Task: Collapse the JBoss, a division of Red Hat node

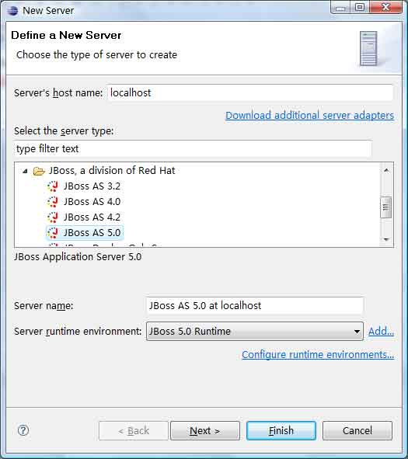Action: click(25, 171)
